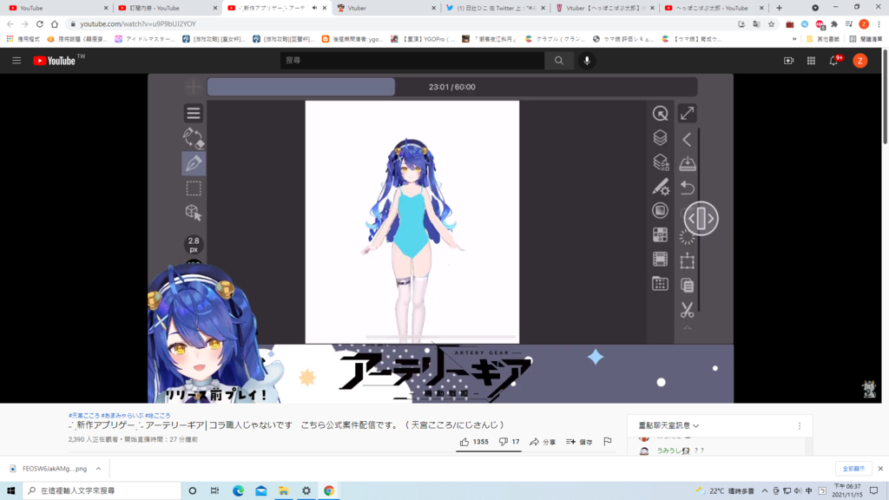
Task: Show hidden system tray icons
Action: tap(765, 491)
